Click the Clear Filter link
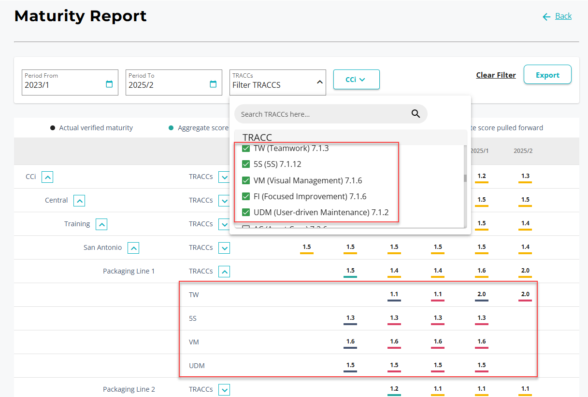588x397 pixels. (496, 75)
